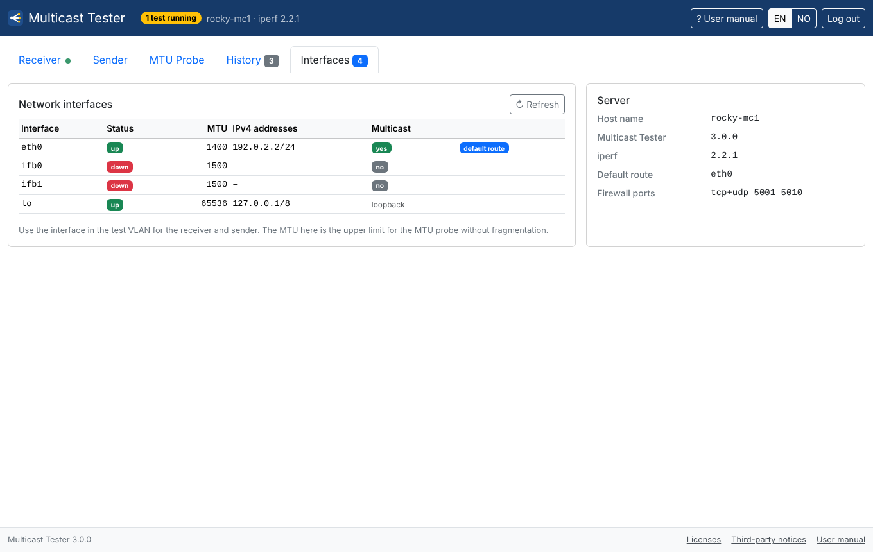Switch to the MTU Probe tab
873x552 pixels.
coord(177,60)
